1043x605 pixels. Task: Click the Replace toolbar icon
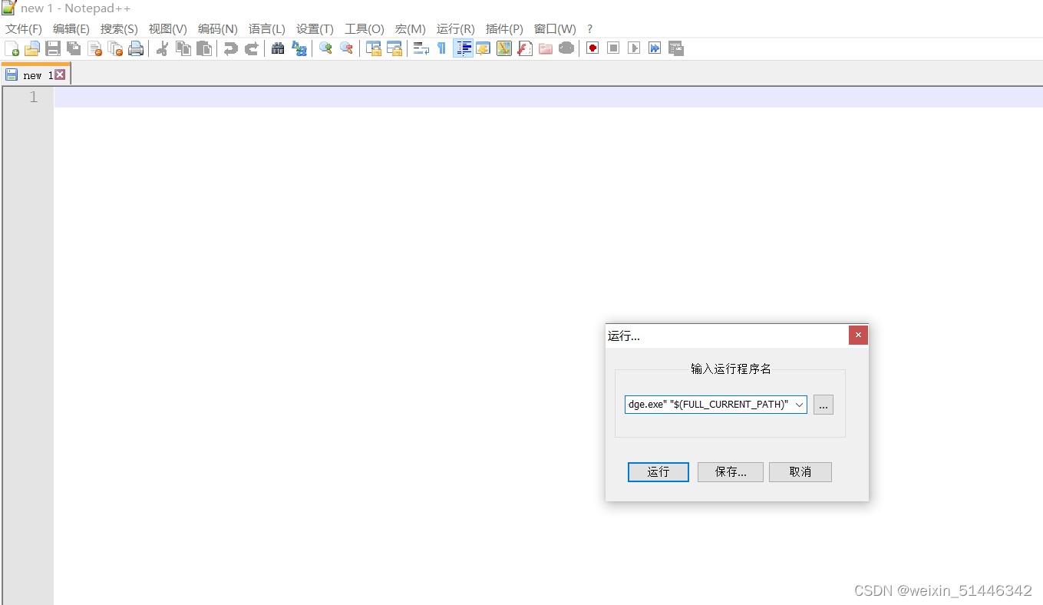[x=299, y=48]
